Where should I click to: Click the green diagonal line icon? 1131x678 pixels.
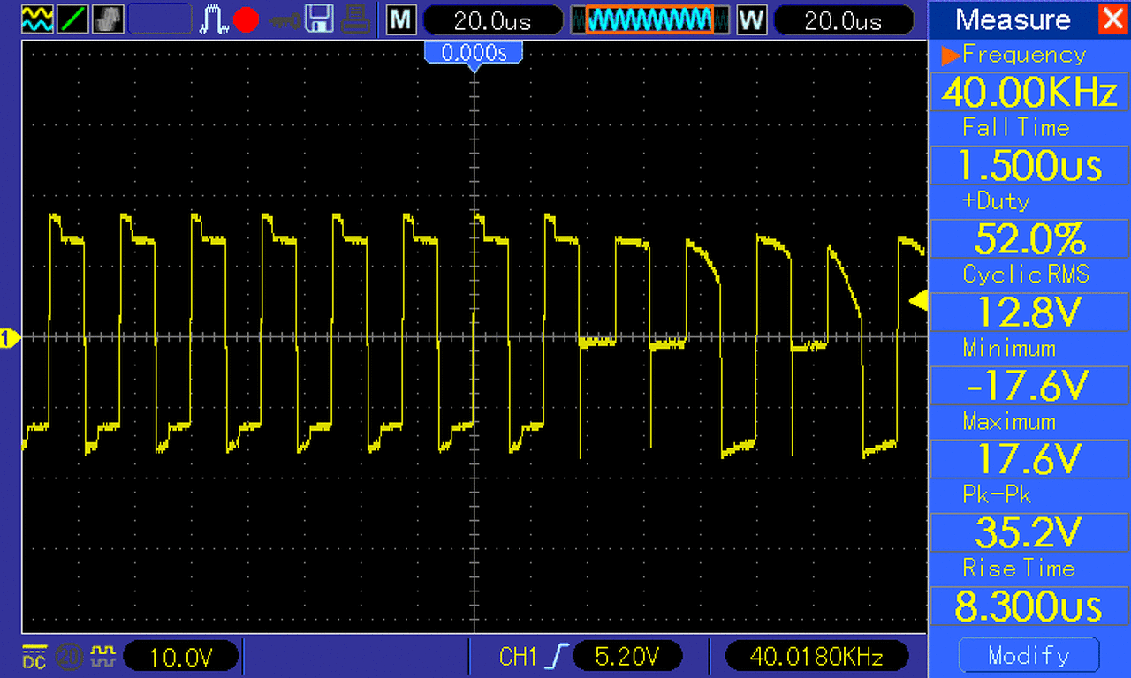click(x=72, y=19)
